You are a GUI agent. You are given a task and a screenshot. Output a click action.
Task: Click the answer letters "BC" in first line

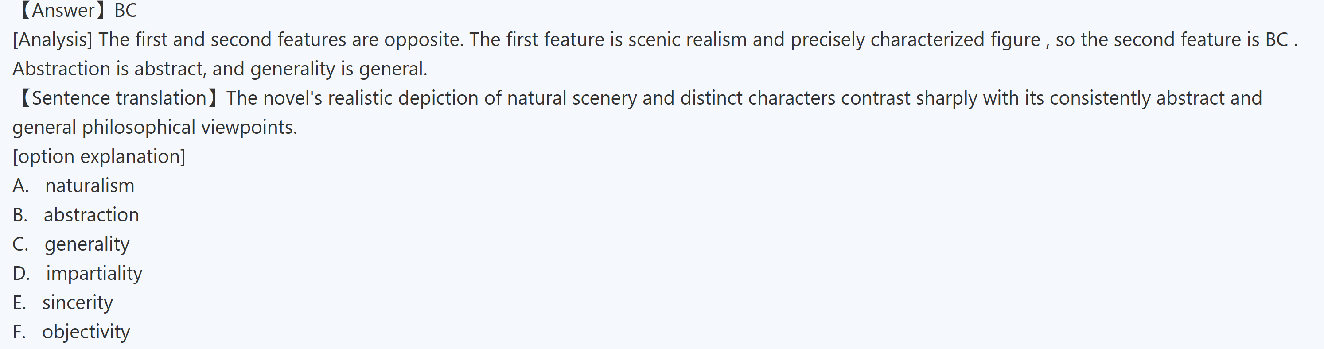[x=126, y=10]
